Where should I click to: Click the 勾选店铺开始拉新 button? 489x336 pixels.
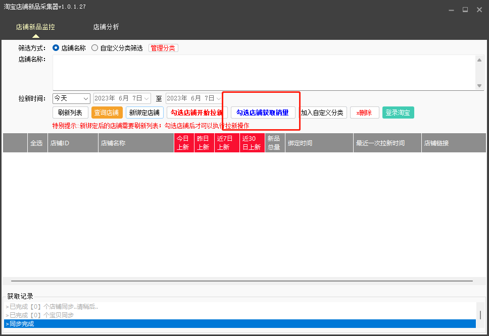(x=197, y=113)
